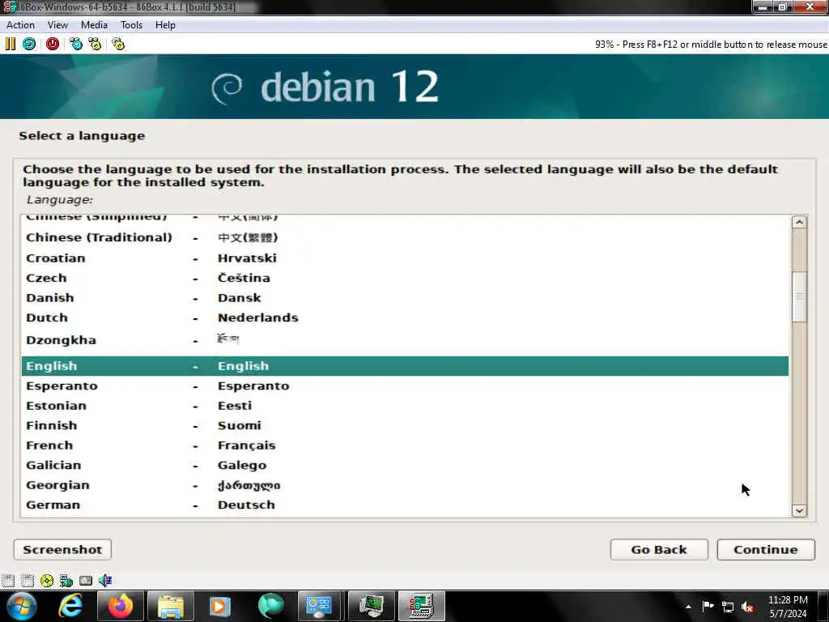Switch to the active 86Box taskbar icon
The height and width of the screenshot is (622, 829).
click(x=421, y=606)
